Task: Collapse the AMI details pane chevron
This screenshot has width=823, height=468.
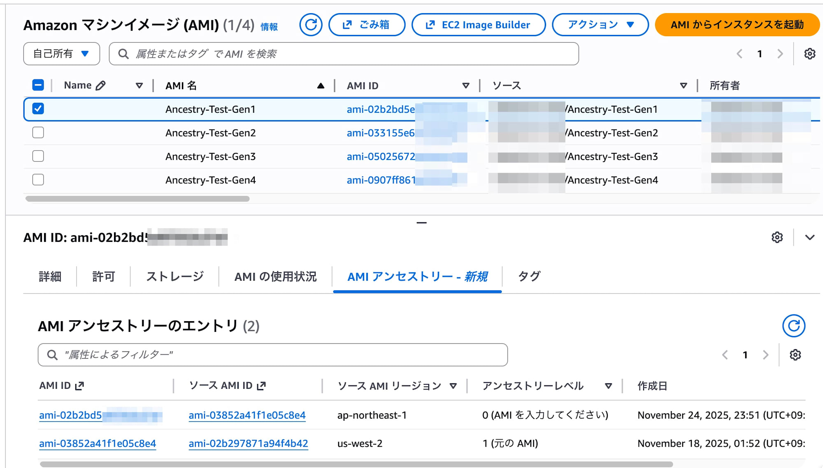Action: (810, 237)
